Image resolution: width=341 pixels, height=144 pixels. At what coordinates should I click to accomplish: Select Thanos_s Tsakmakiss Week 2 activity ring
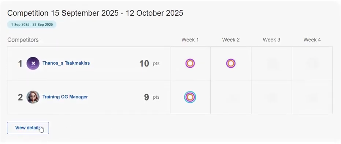[x=231, y=63]
